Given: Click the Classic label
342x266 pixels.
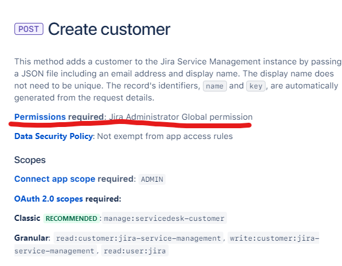Looking at the screenshot, I should tap(27, 218).
